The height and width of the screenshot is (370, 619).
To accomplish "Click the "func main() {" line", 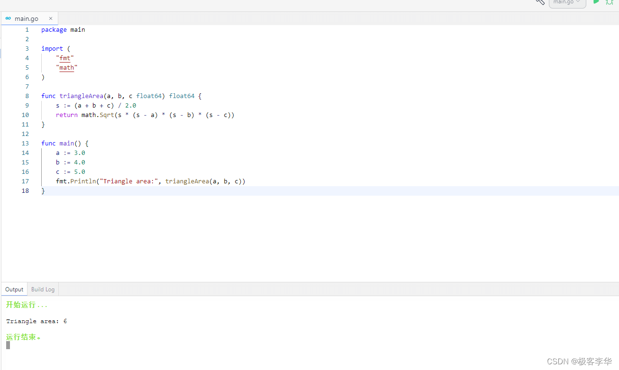I will [65, 143].
